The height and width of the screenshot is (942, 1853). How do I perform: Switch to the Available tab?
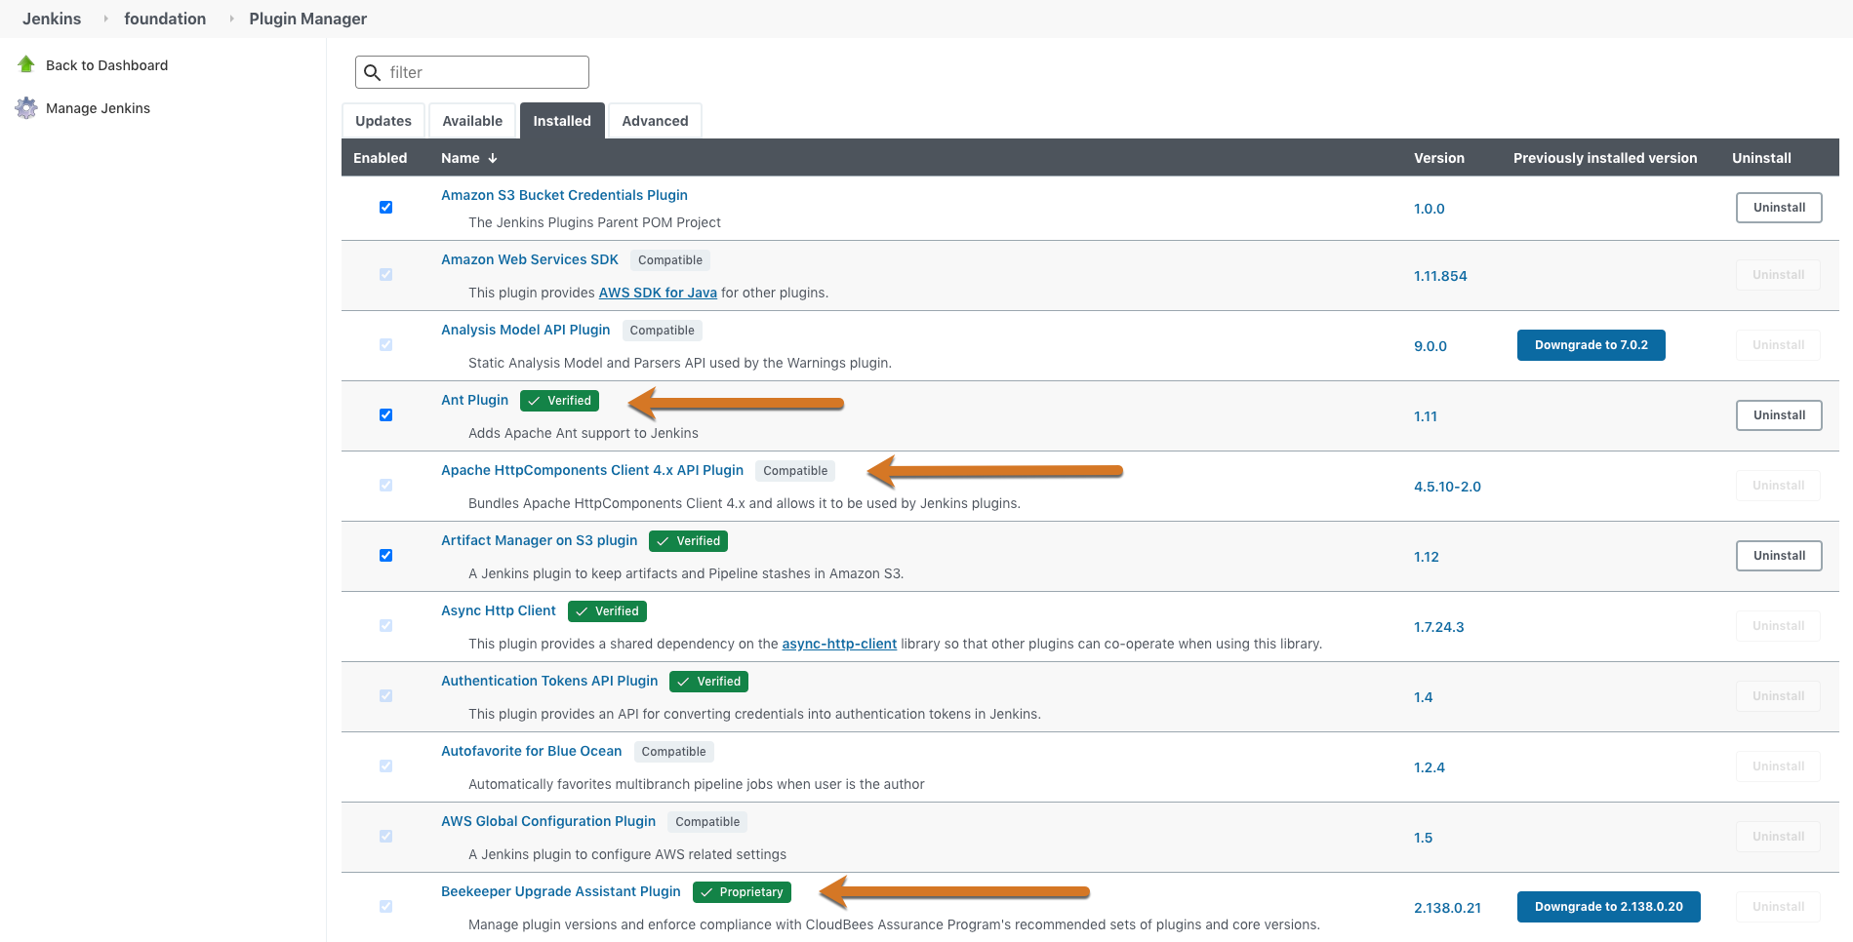pos(472,121)
